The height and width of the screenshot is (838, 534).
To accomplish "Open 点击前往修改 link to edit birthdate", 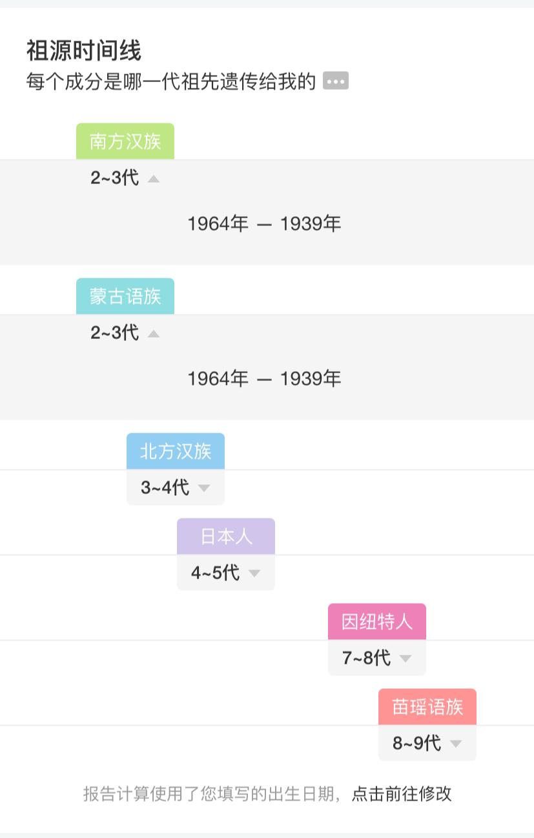I will 402,793.
